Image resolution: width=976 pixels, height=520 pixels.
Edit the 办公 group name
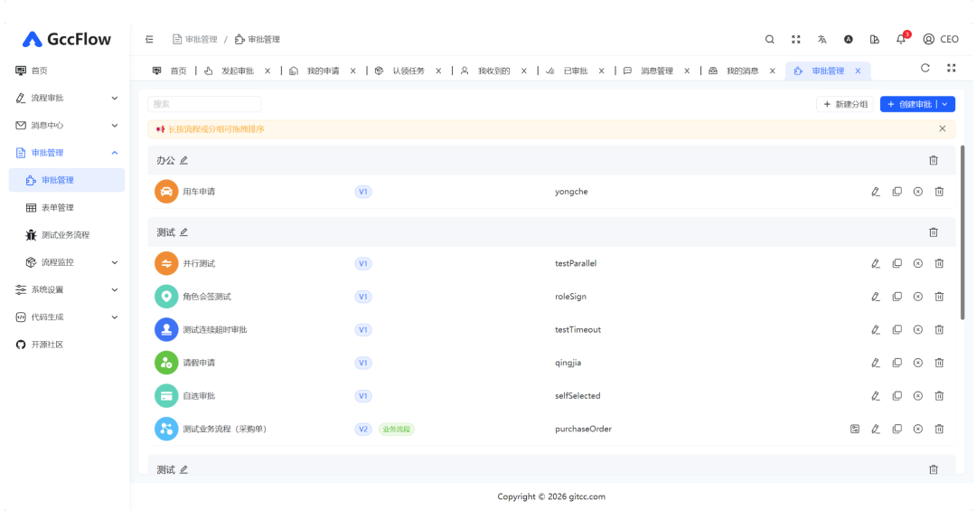[183, 161]
